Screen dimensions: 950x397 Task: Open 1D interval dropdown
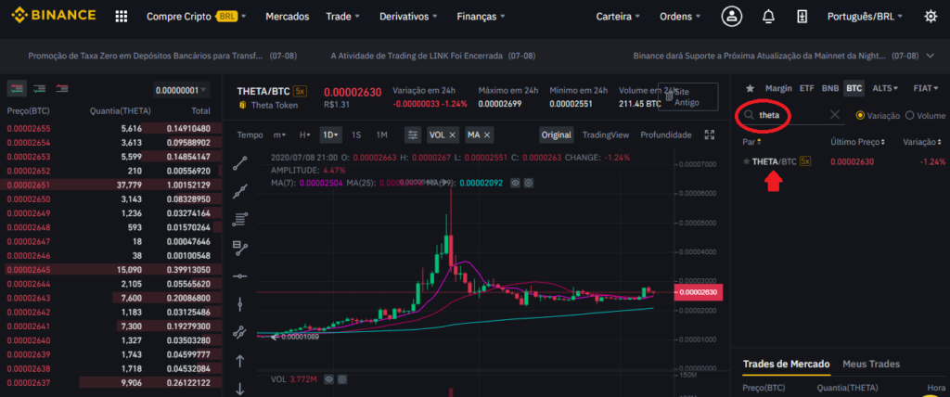coord(331,134)
